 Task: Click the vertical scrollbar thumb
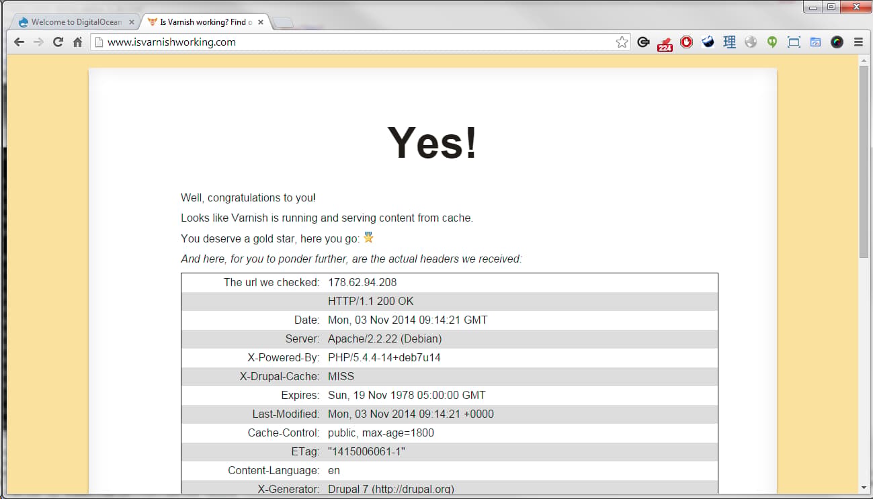click(x=864, y=162)
